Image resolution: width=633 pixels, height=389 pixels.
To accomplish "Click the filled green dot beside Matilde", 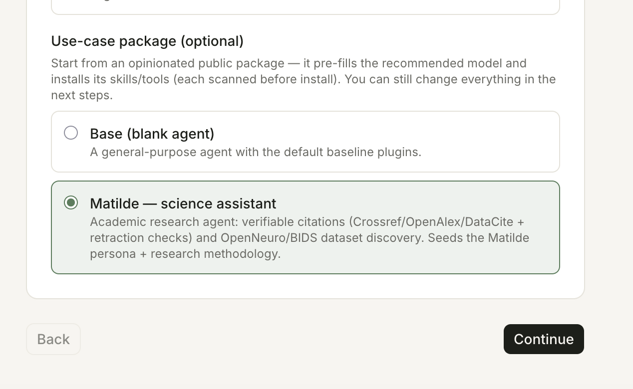I will coord(71,202).
